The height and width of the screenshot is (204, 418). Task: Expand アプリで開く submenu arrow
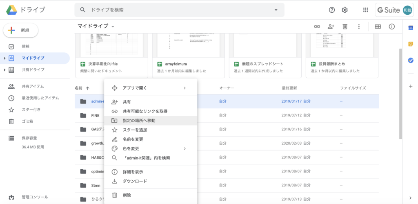tap(185, 88)
